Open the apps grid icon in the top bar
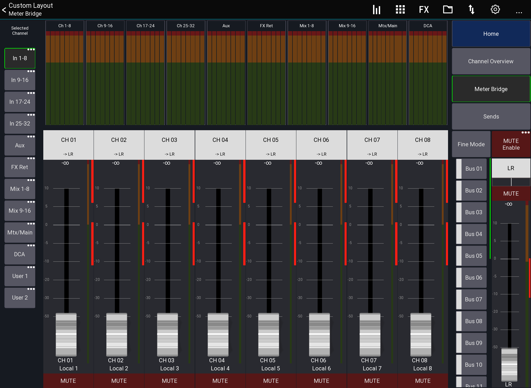This screenshot has height=388, width=531. click(x=400, y=9)
